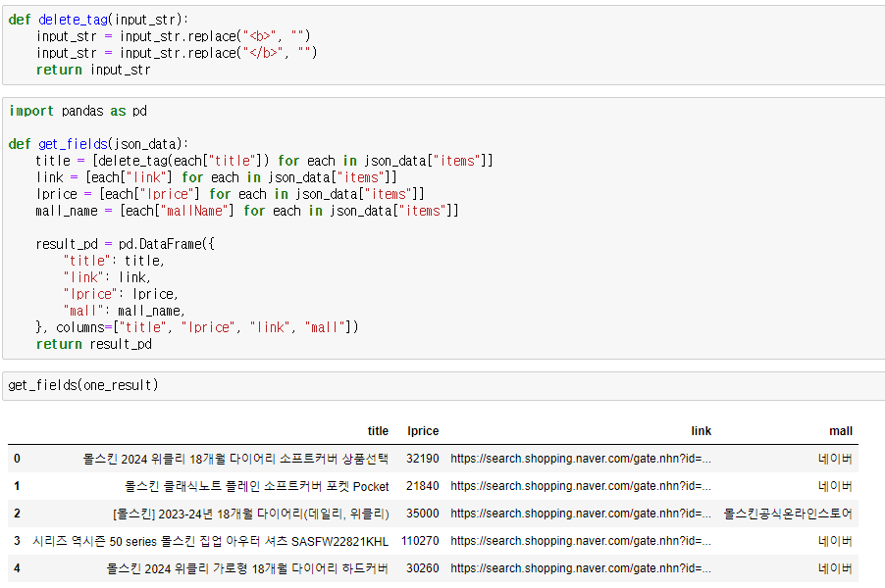Click the link cell in row 0
The width and height of the screenshot is (885, 588).
[581, 459]
